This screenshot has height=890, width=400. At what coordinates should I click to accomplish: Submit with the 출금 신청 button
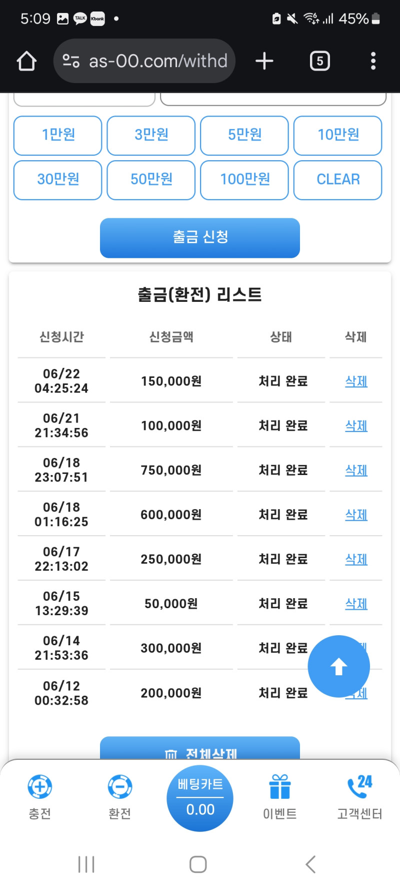[200, 238]
